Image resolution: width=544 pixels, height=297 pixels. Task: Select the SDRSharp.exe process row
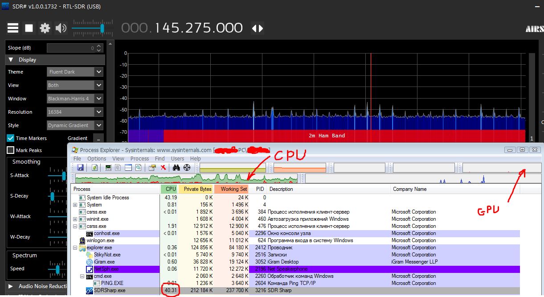pos(296,290)
